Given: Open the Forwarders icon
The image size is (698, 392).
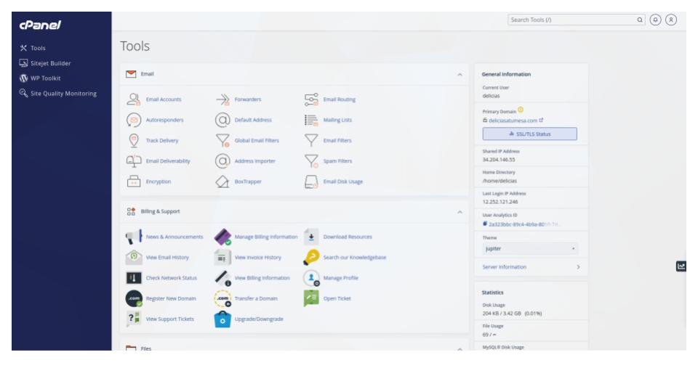Looking at the screenshot, I should (x=222, y=99).
